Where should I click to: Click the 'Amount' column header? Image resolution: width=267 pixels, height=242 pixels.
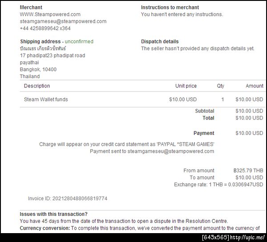click(255, 86)
